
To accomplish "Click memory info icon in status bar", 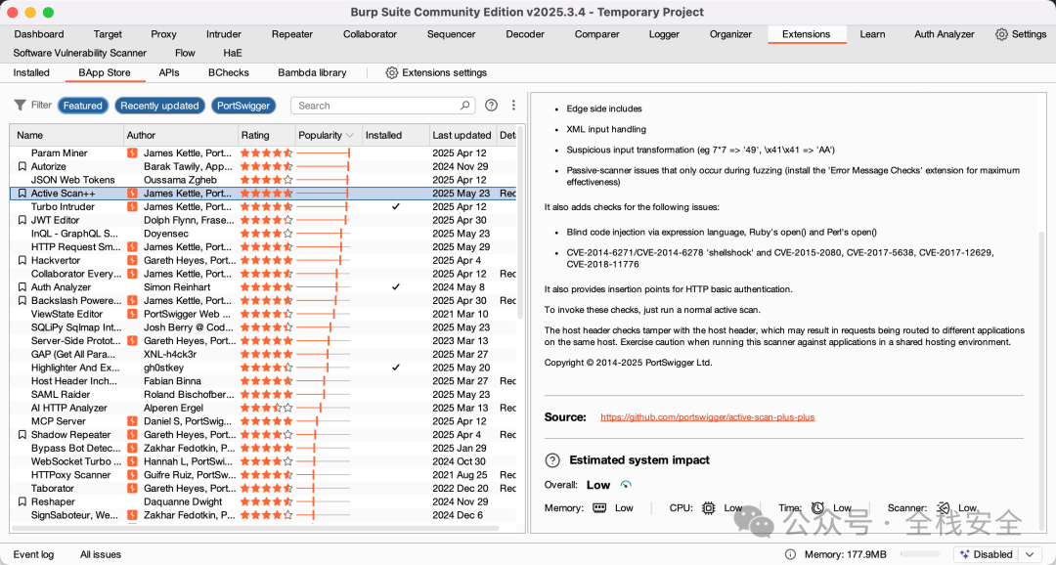I will pos(790,554).
